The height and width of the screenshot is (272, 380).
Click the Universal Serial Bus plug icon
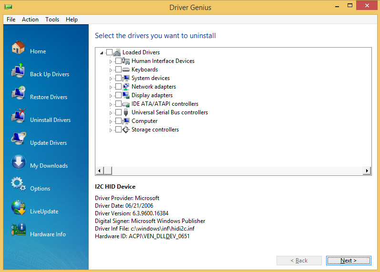(126, 112)
